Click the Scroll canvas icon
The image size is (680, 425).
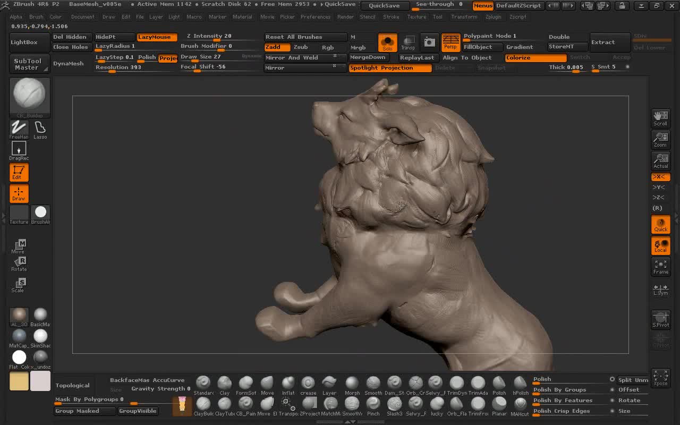(660, 118)
